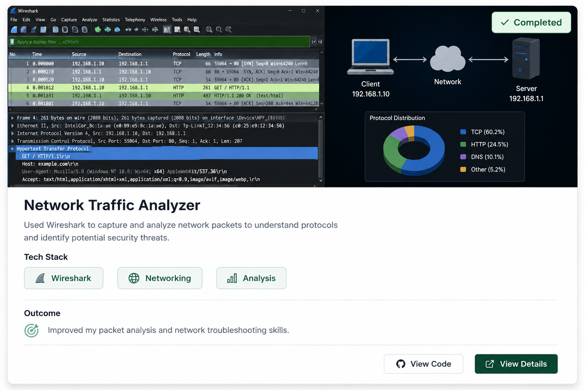Expand the Ethernet II detail row
This screenshot has height=390, width=585.
[x=13, y=126]
